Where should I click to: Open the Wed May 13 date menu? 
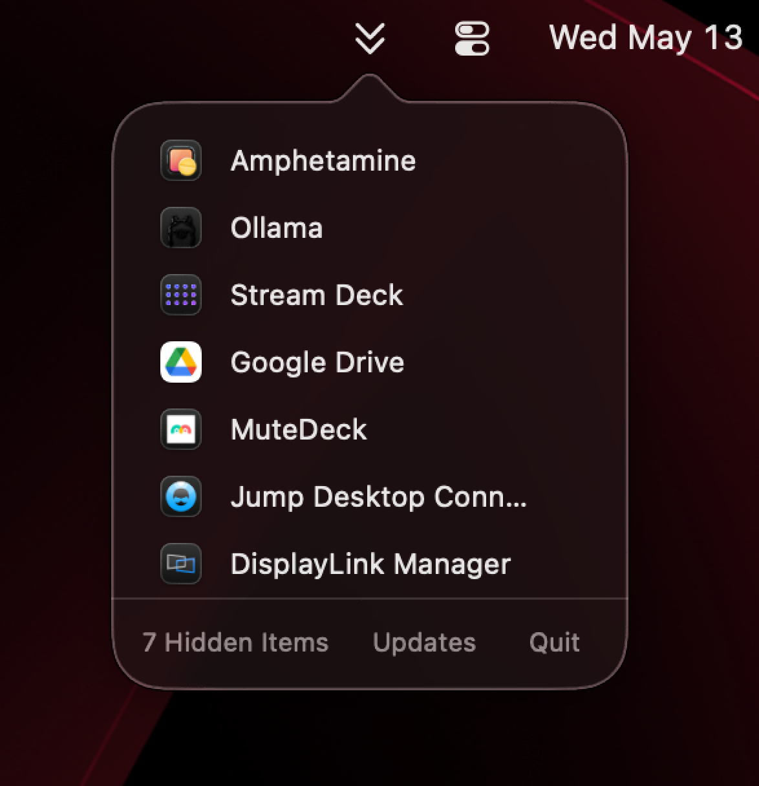(646, 37)
